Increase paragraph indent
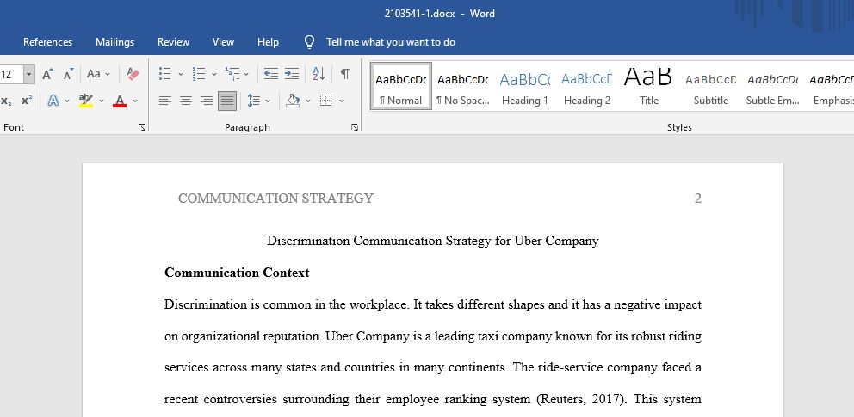 [x=292, y=74]
